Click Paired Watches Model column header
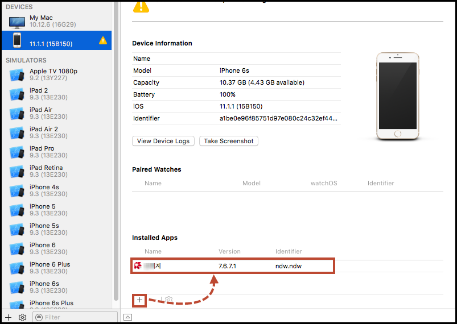The width and height of the screenshot is (457, 324). (252, 183)
